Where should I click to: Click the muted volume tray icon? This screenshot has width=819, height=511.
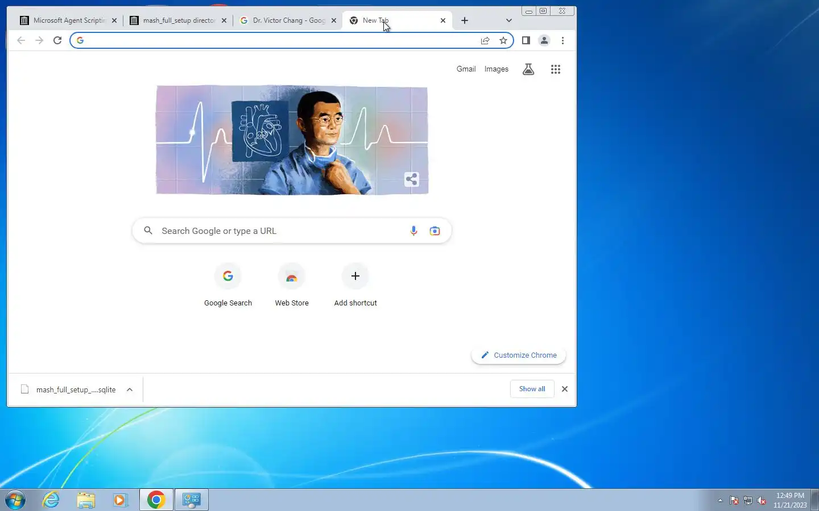(762, 500)
